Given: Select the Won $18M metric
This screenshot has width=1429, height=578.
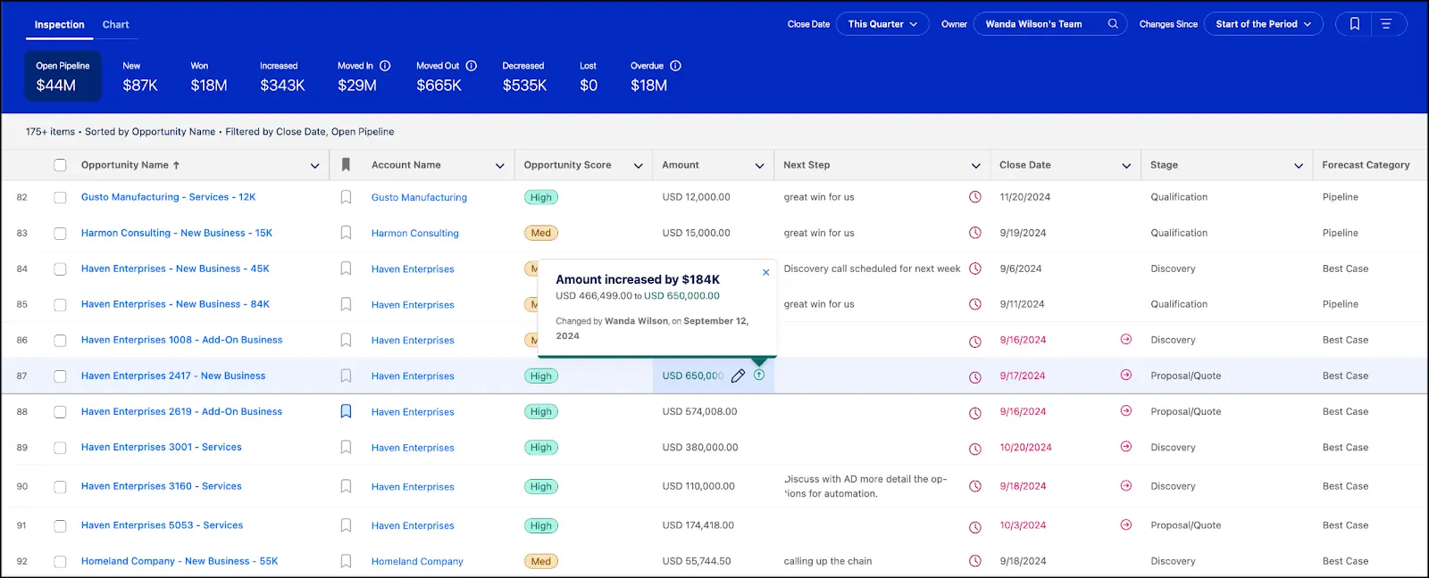Looking at the screenshot, I should [x=208, y=76].
